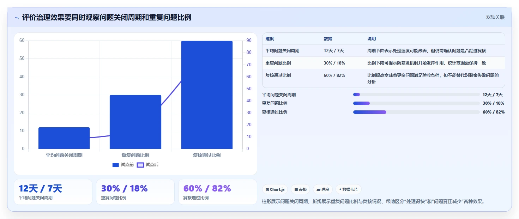
Task: Click 12天 / 7天 value beside progress bar
Action: pos(493,95)
